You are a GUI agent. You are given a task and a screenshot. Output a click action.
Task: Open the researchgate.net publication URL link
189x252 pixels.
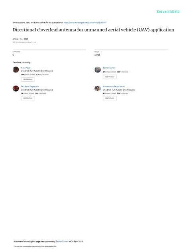pyautogui.click(x=85, y=23)
